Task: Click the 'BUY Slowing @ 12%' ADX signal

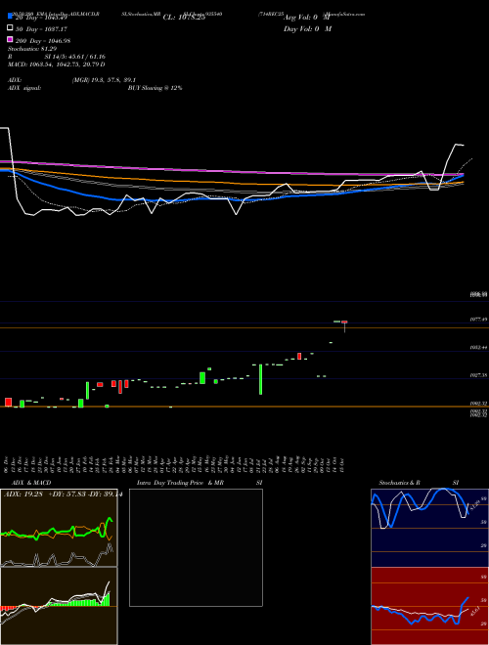Action: (x=155, y=88)
